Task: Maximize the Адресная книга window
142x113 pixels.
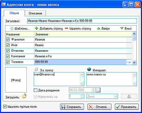Action: pyautogui.click(x=131, y=4)
